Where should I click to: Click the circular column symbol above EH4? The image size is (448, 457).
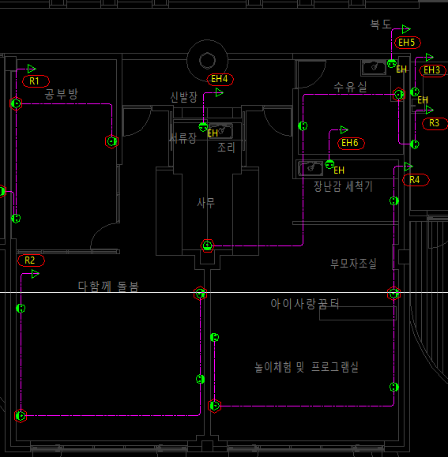(x=207, y=61)
